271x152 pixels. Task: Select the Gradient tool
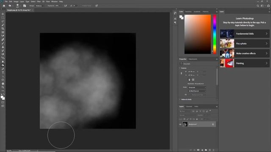point(3,58)
